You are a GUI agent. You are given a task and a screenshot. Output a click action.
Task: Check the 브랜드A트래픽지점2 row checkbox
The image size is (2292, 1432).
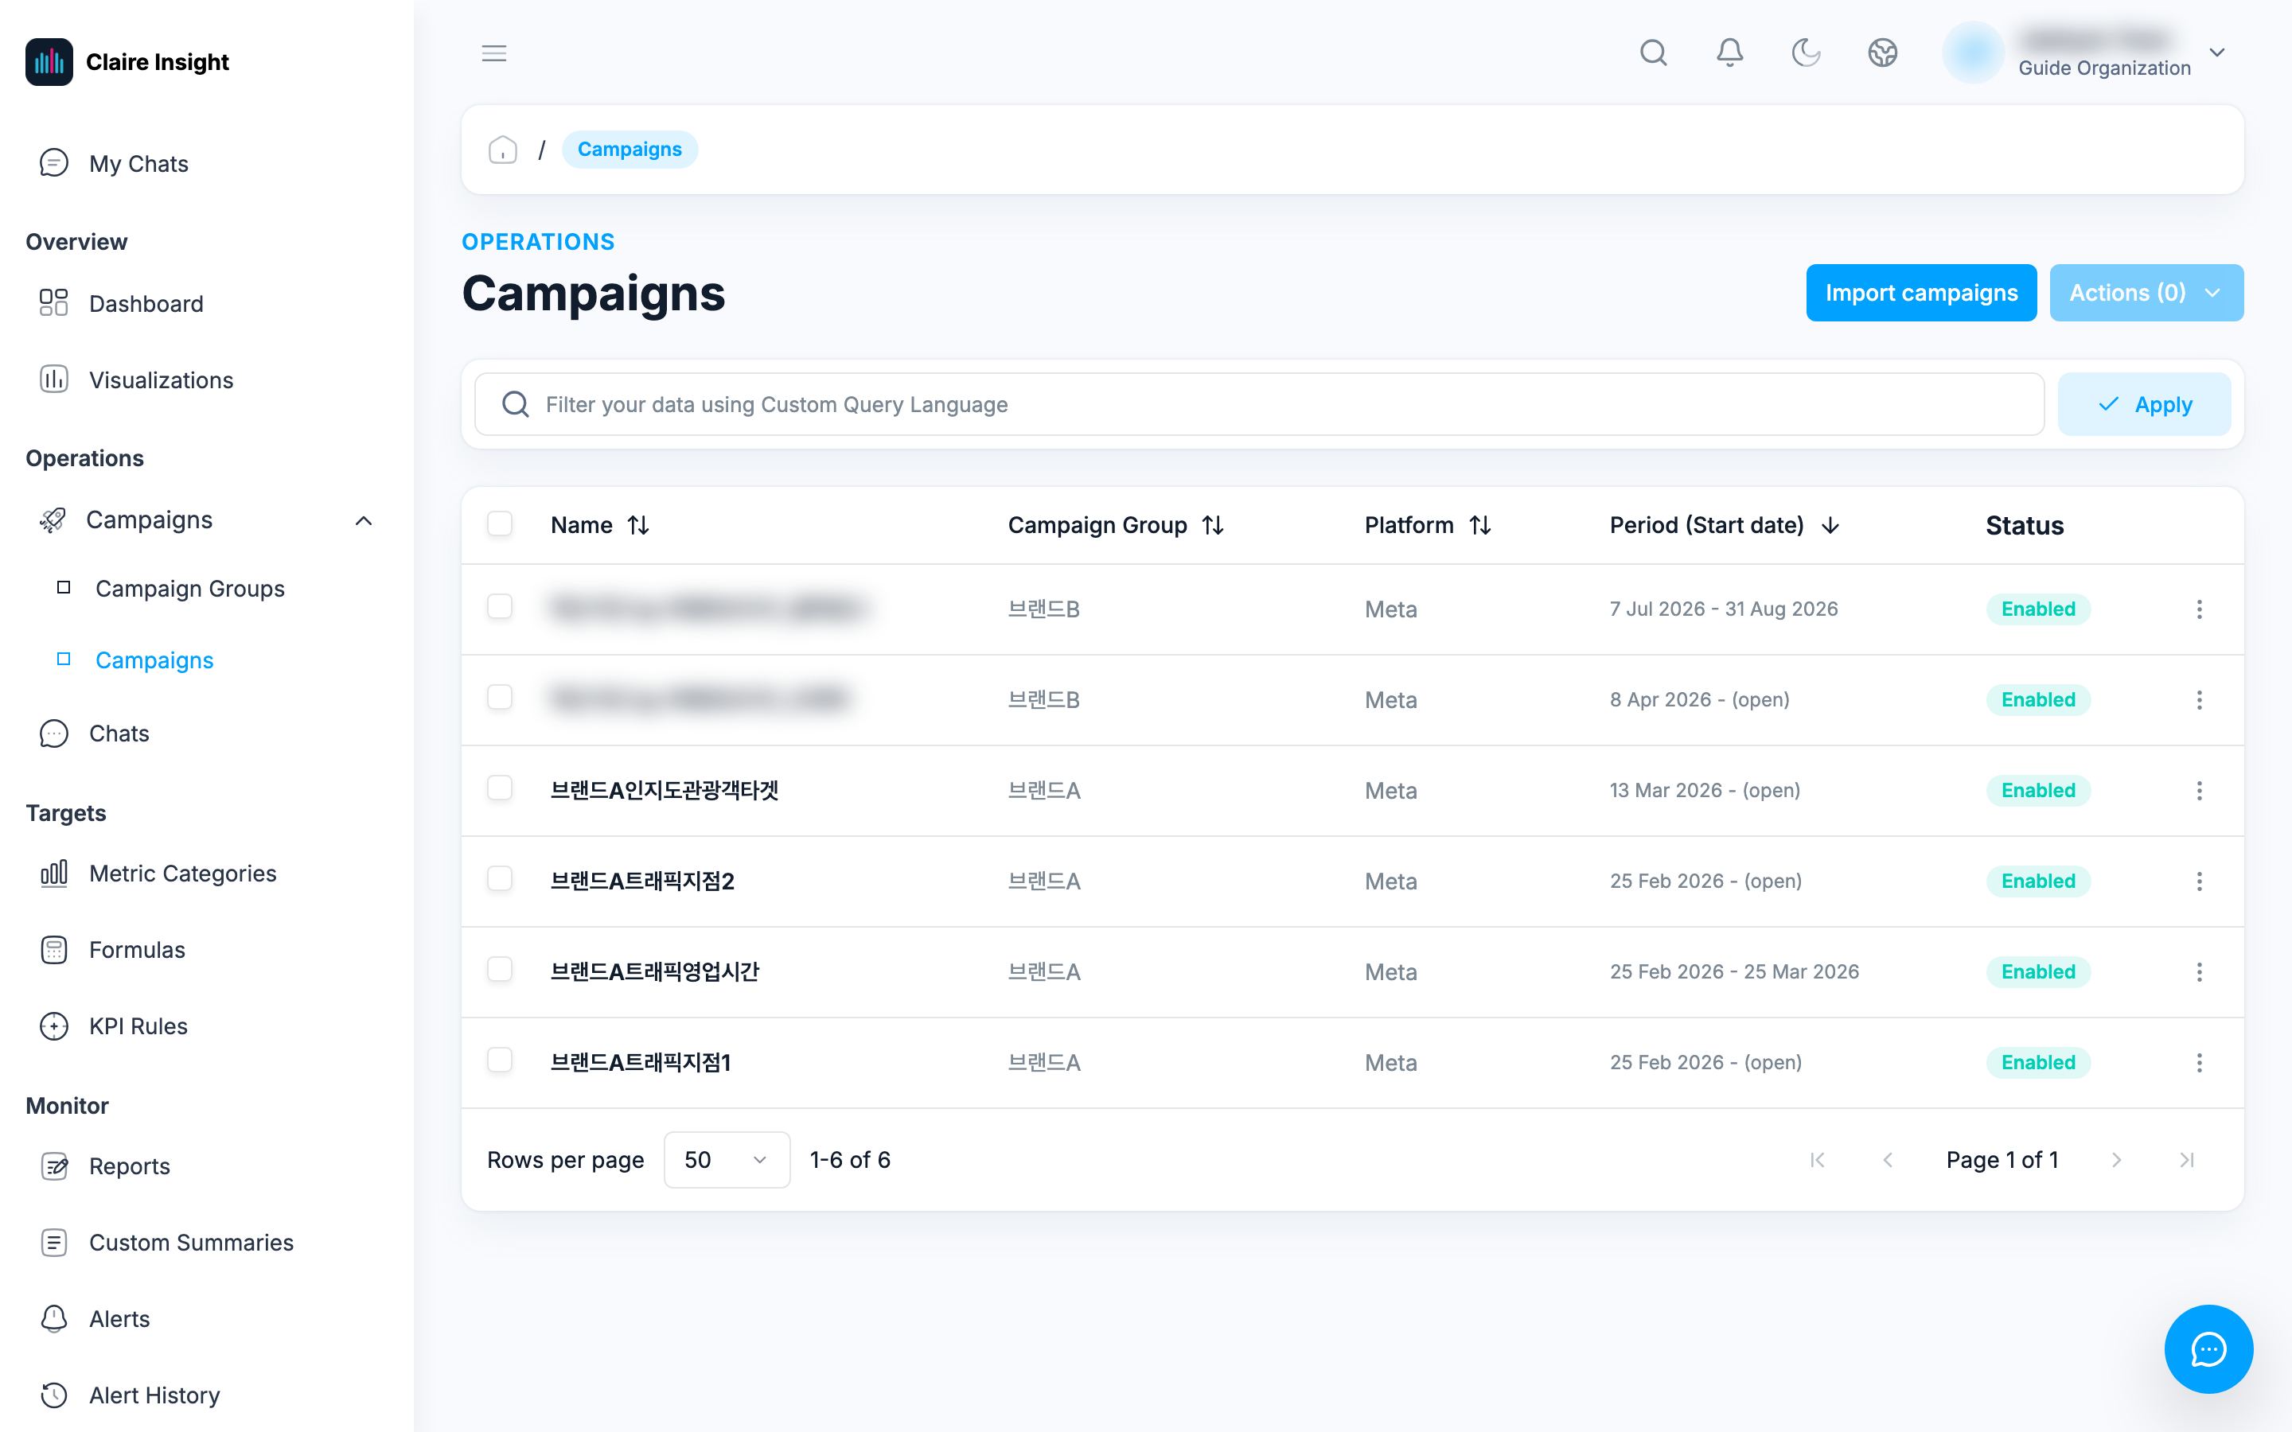click(x=499, y=879)
